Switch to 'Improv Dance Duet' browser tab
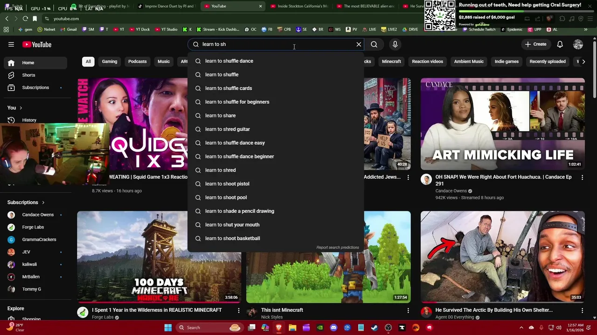The image size is (597, 335). coord(166,6)
